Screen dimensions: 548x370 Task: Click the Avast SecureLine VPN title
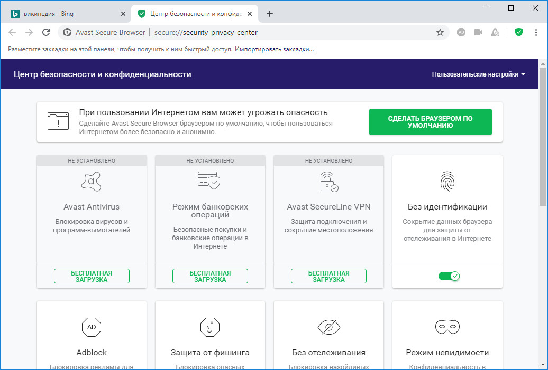coord(328,207)
